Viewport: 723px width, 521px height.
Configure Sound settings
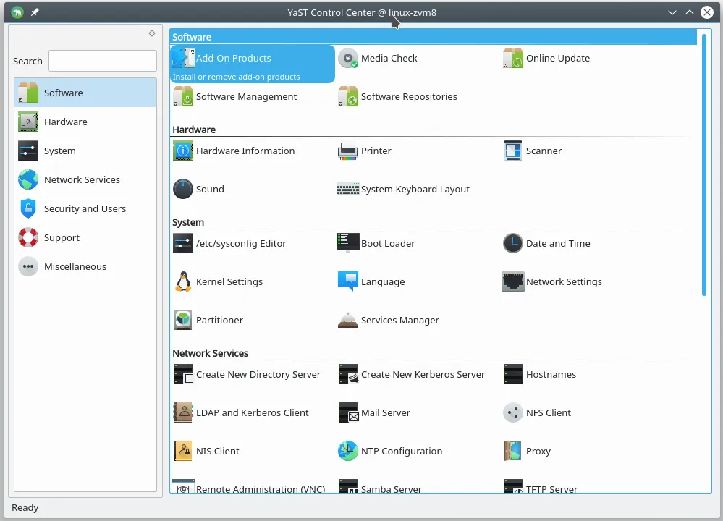pos(210,189)
